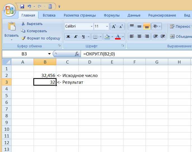Open the Вид tab
192x152 pixels.
click(187, 15)
